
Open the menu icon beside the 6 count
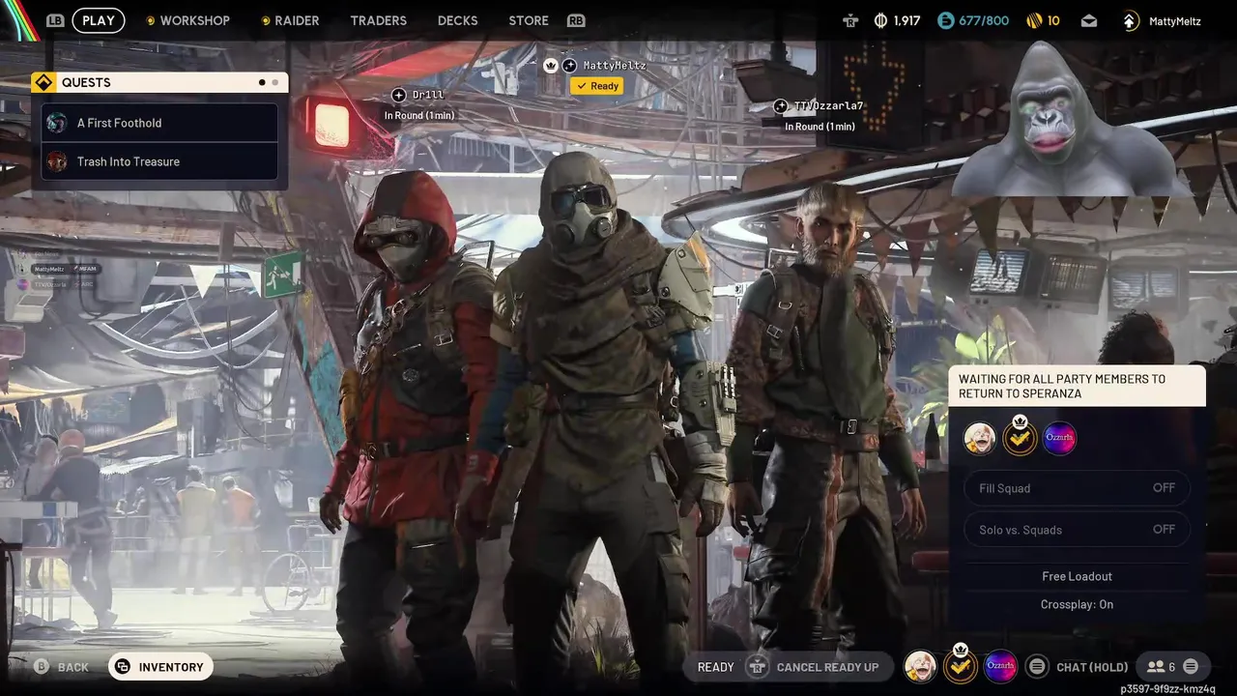coord(1191,666)
